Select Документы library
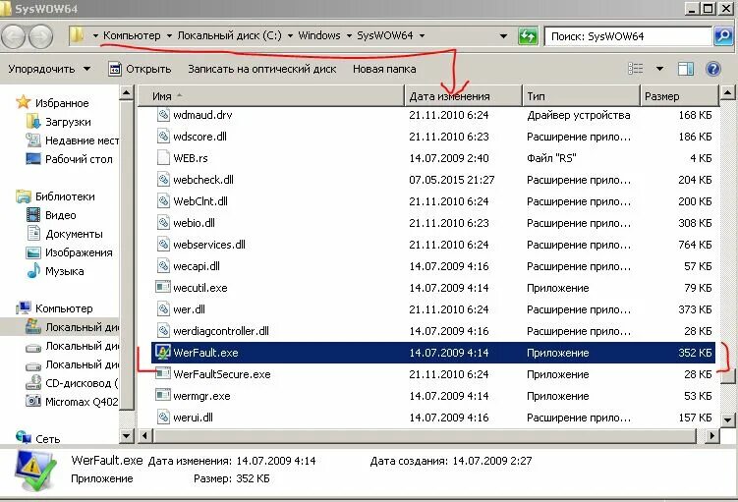The height and width of the screenshot is (502, 738). point(74,234)
